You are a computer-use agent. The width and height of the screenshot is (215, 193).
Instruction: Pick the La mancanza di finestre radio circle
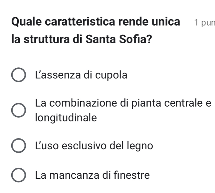click(18, 175)
